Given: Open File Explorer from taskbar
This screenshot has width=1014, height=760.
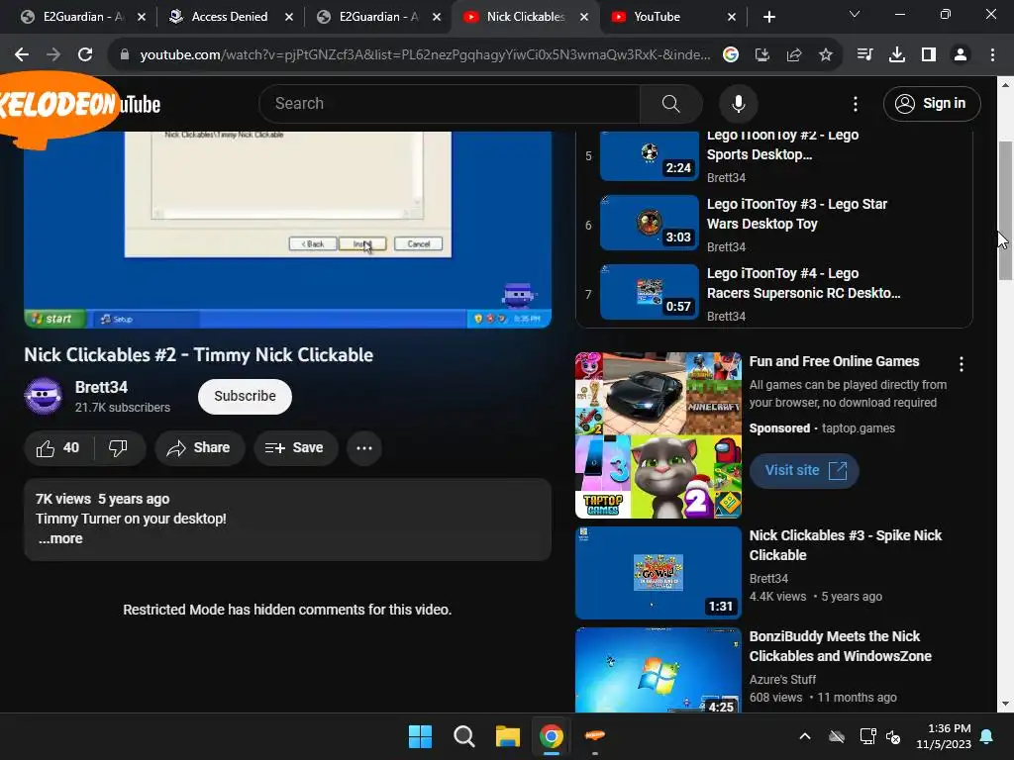Looking at the screenshot, I should tap(508, 736).
